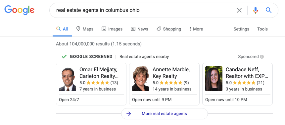Select the Shopping tab

(x=169, y=29)
